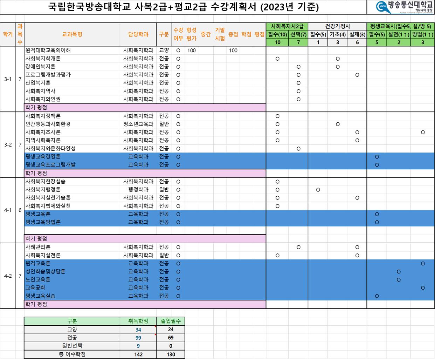Select the 성인학습및상담론 course cell
435x359 pixels.
(x=72, y=272)
